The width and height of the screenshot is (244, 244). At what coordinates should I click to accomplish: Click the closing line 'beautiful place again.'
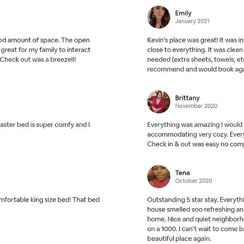[x=179, y=239]
